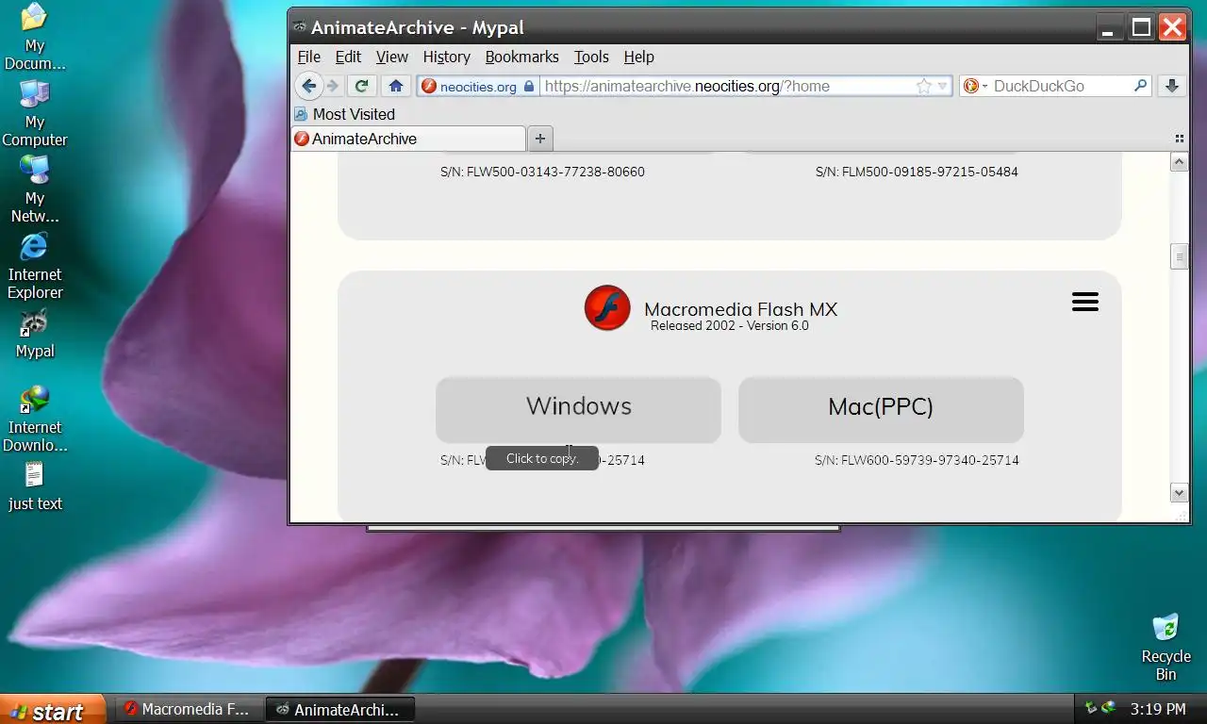Open the Edit menu

[x=348, y=57]
